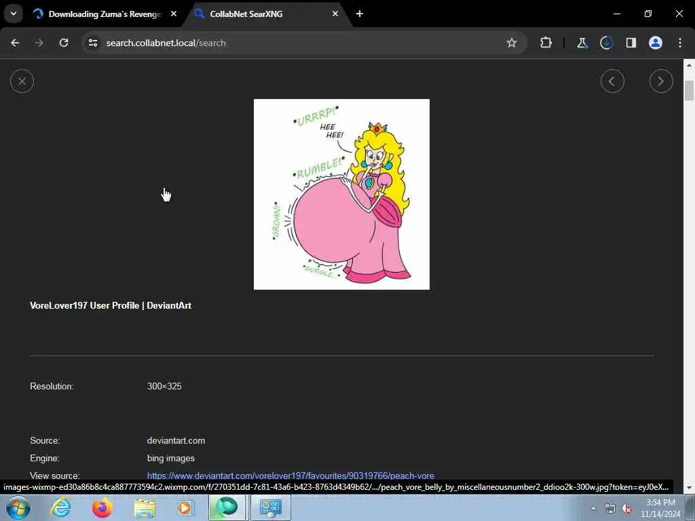Select the engine value bing images
Viewport: 695px width, 521px height.
170,458
